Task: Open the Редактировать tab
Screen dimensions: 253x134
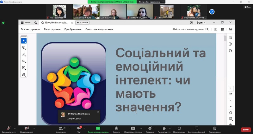Action: [52, 29]
